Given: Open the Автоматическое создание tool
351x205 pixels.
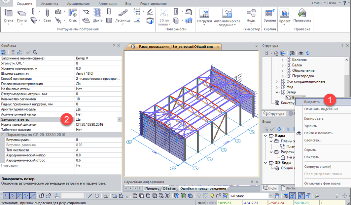Looking at the screenshot, I should point(227,18).
